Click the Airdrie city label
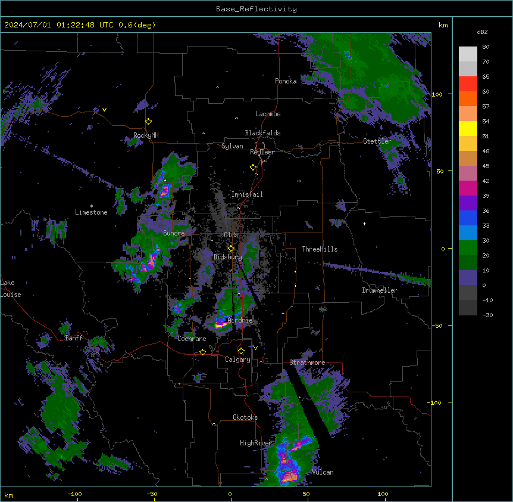The width and height of the screenshot is (513, 502). (240, 320)
